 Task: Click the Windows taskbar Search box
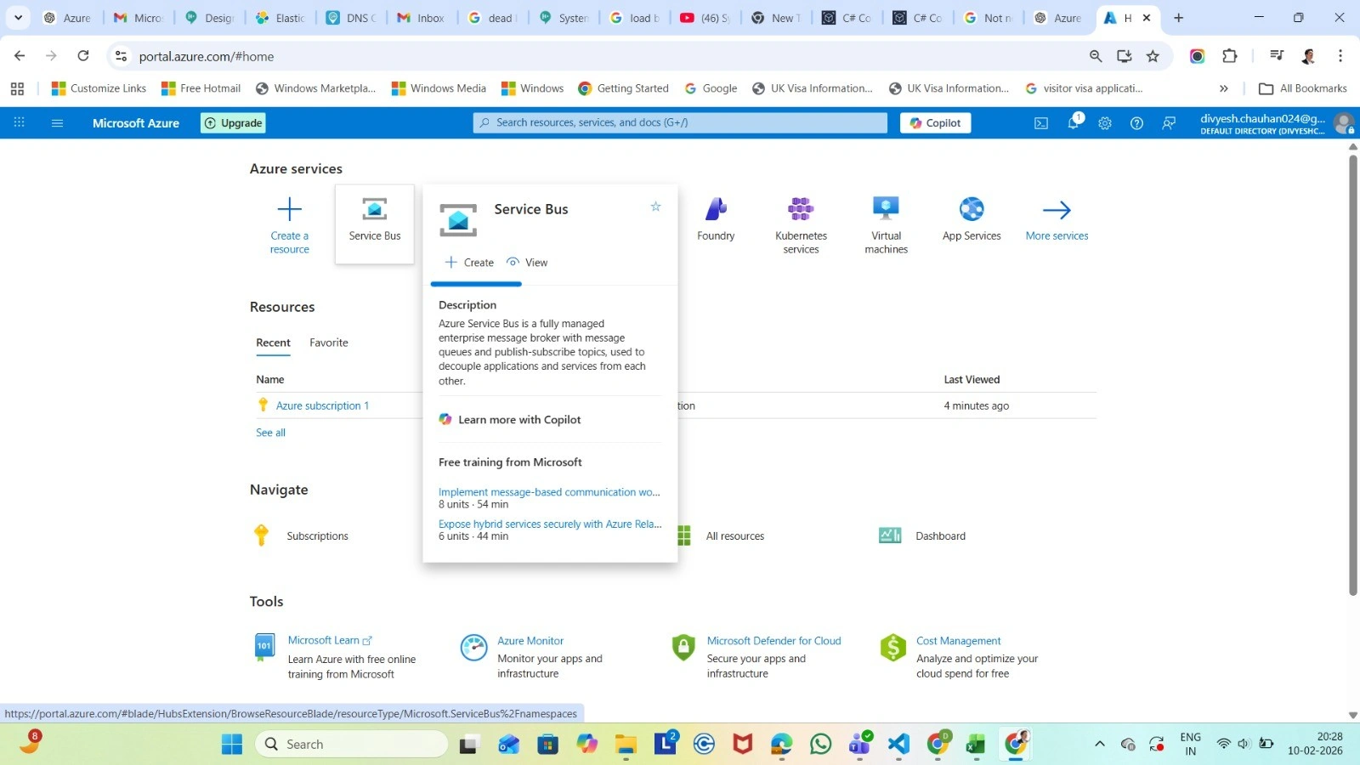[351, 745]
